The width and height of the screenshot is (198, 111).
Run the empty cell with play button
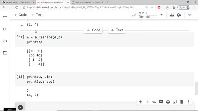[x=20, y=108]
